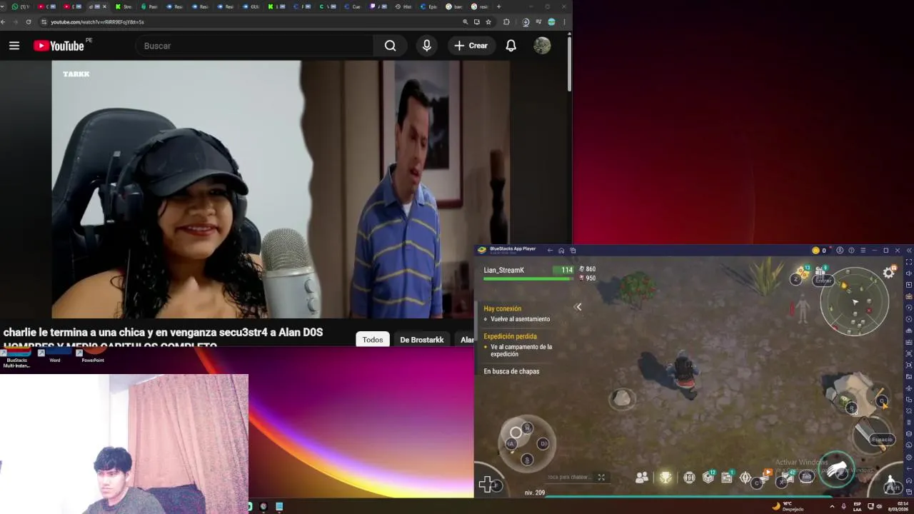Viewport: 914px width, 514px height.
Task: Open the glowing trophy icon in game bar
Action: pos(666,477)
